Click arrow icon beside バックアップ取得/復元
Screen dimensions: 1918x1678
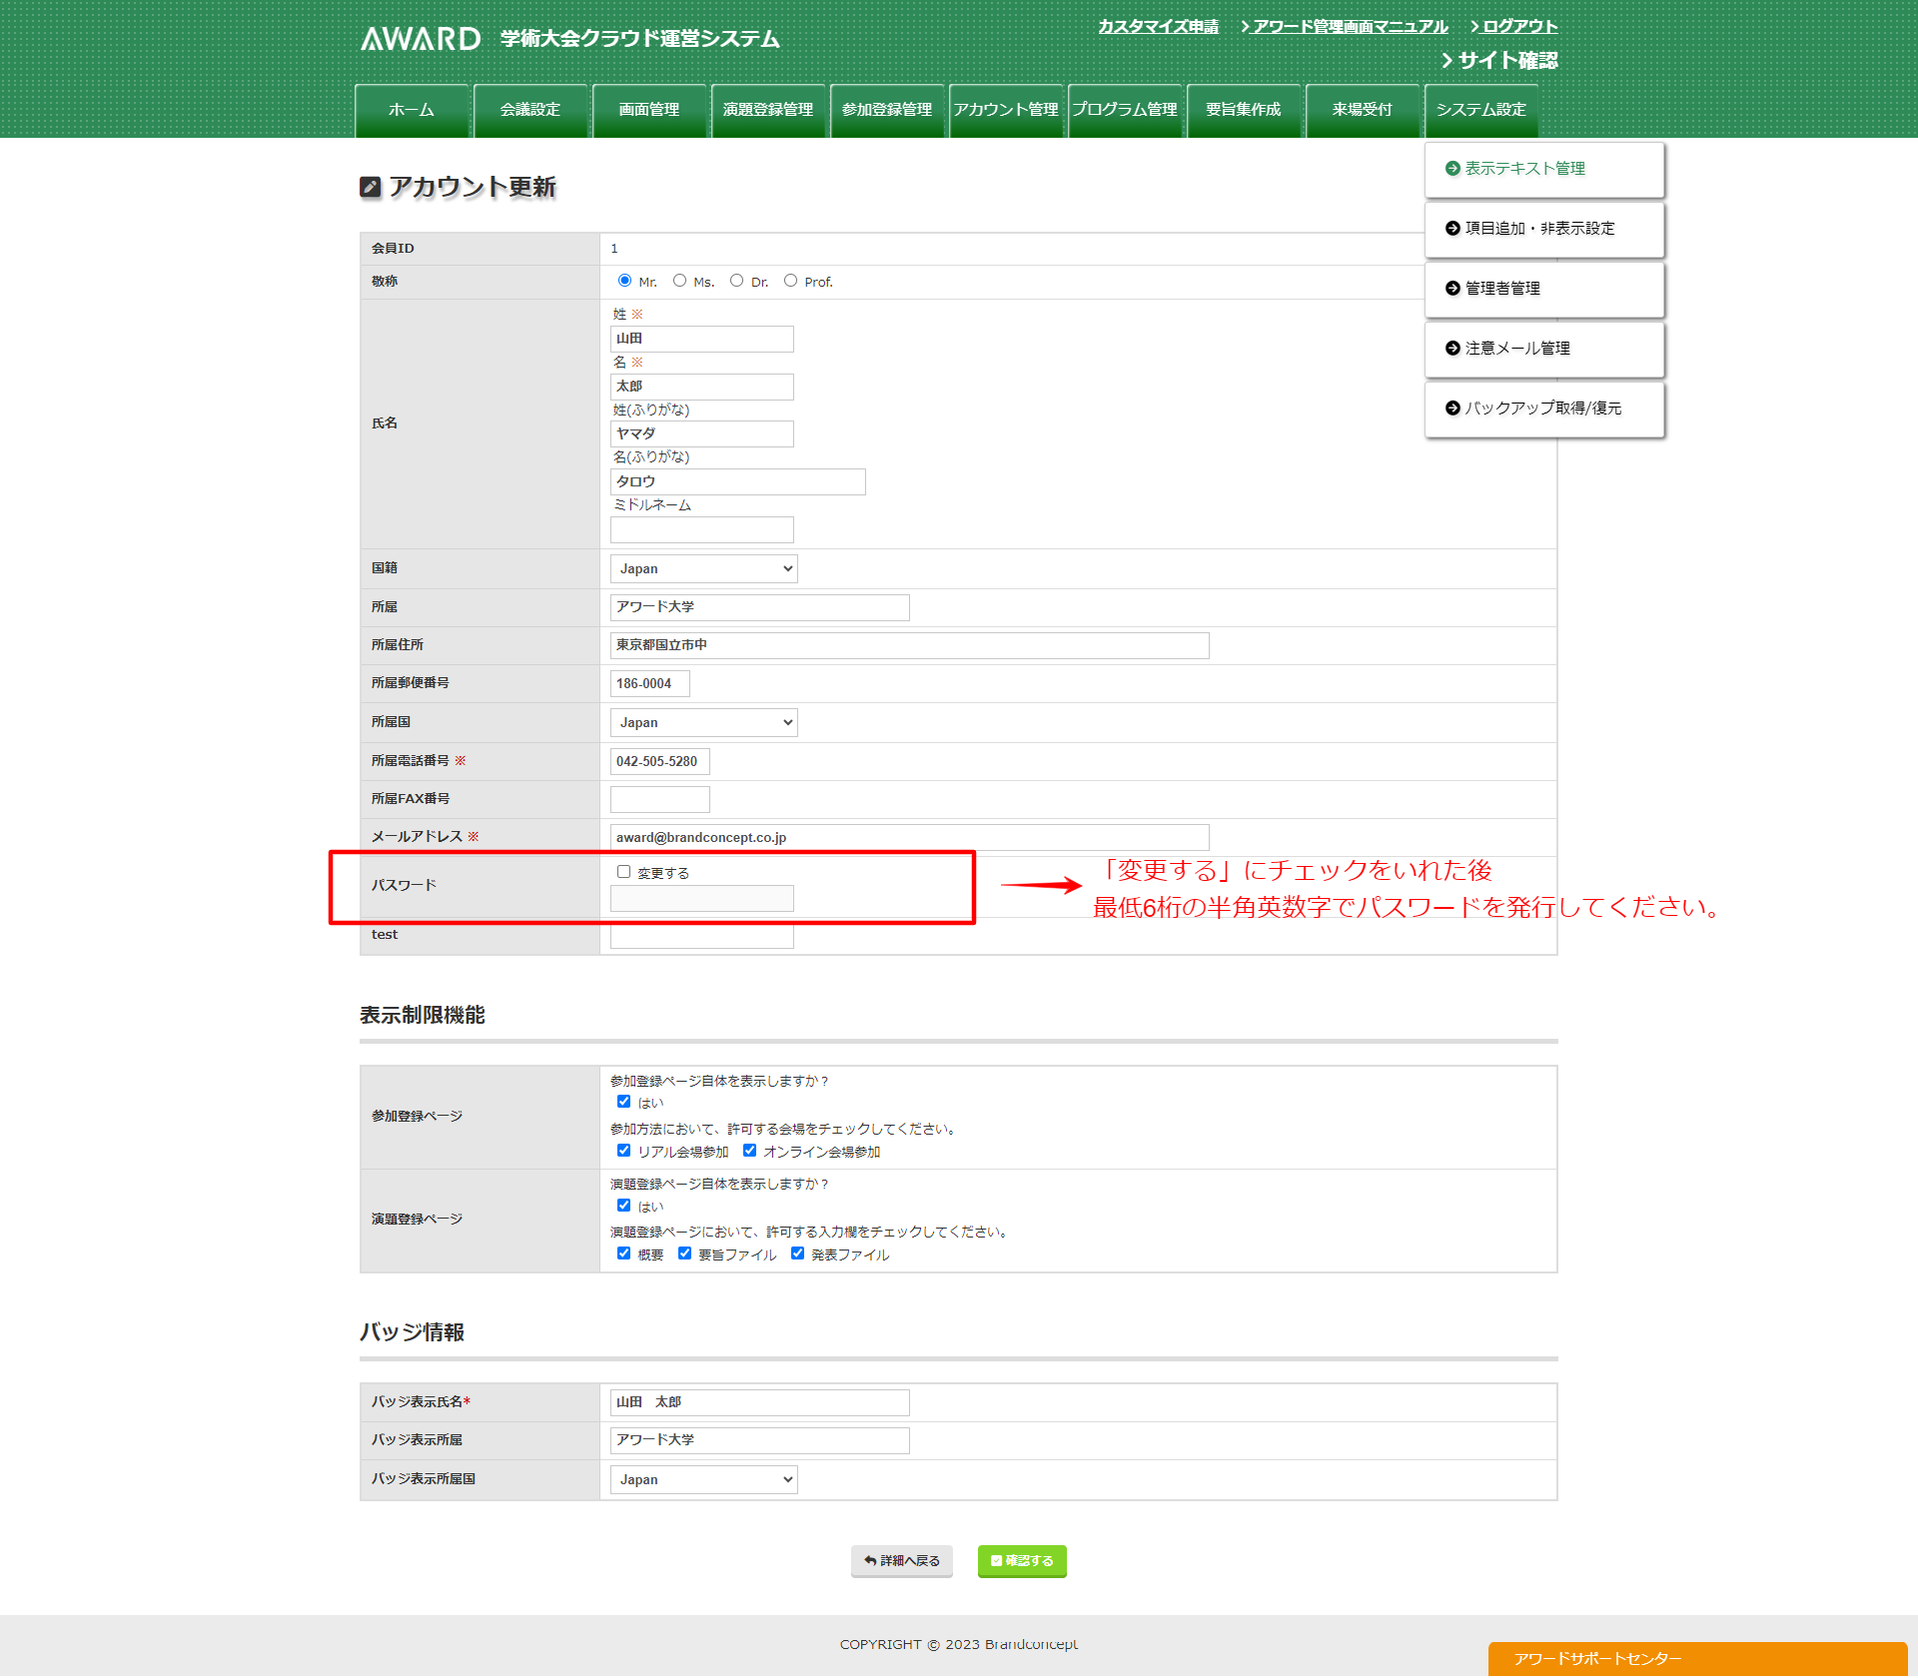(1452, 409)
